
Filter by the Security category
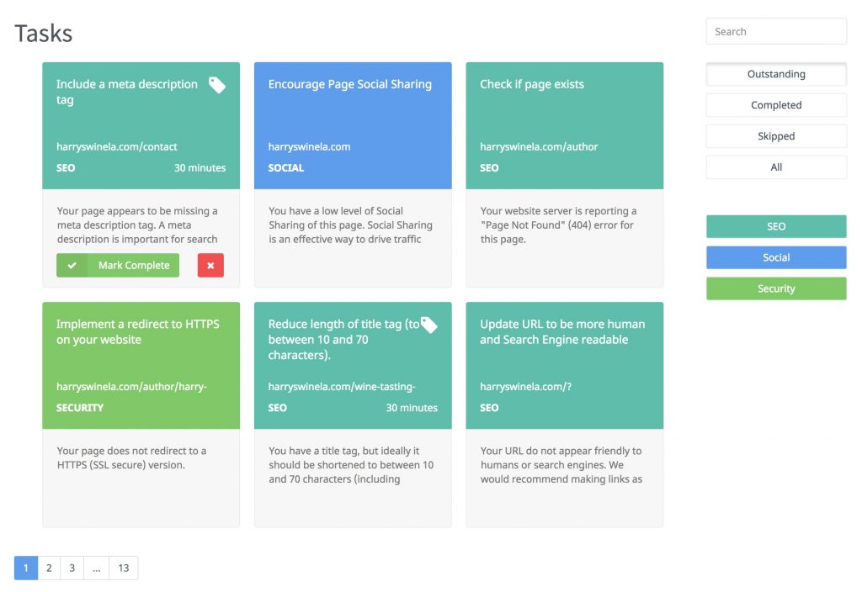775,288
